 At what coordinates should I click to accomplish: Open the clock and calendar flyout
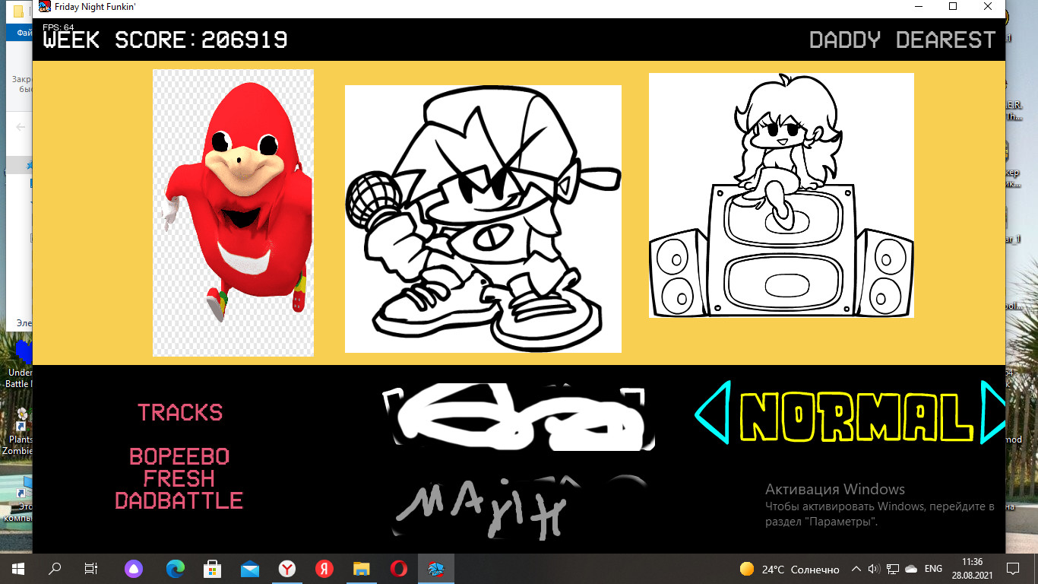pyautogui.click(x=972, y=569)
